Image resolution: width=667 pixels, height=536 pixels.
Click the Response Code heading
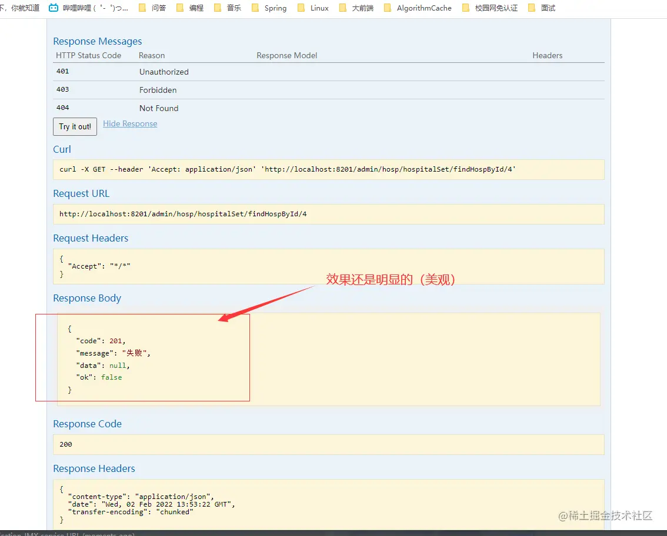(x=87, y=424)
